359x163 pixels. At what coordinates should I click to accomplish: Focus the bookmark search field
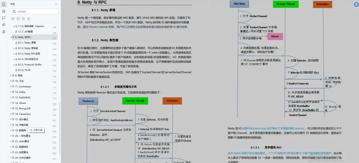[34, 11]
